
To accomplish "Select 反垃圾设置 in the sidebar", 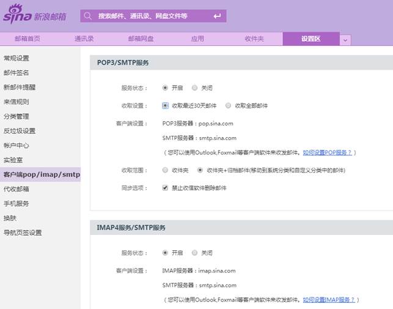I will 20,131.
